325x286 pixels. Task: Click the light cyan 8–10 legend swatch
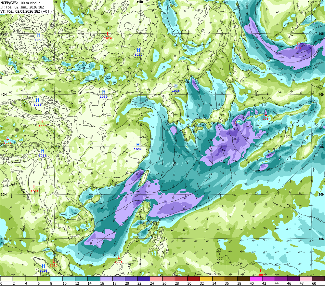point(56,279)
